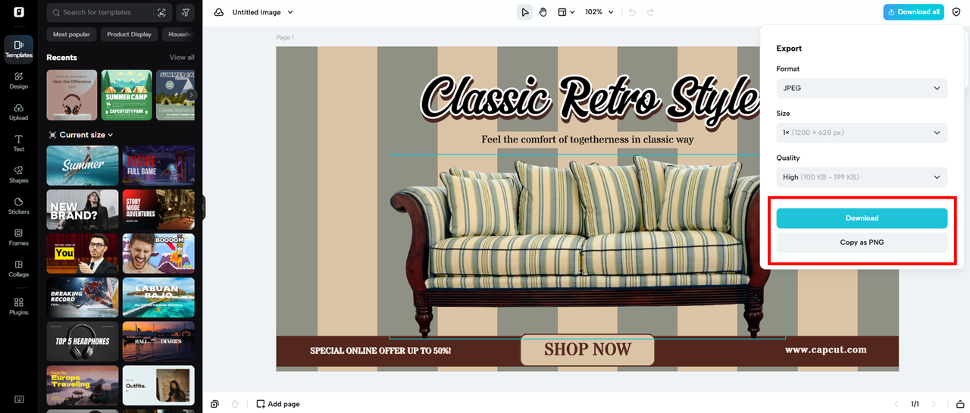The height and width of the screenshot is (413, 970).
Task: Choose the Europe Traveling template thumbnail
Action: click(83, 385)
